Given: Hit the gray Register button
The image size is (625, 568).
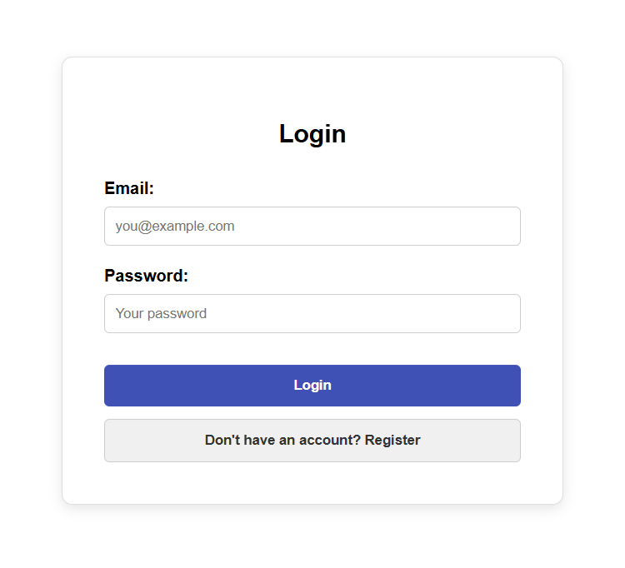Looking at the screenshot, I should tap(312, 441).
